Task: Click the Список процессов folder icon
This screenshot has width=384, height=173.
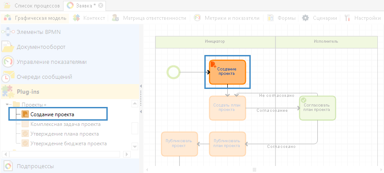Action: click(8, 6)
